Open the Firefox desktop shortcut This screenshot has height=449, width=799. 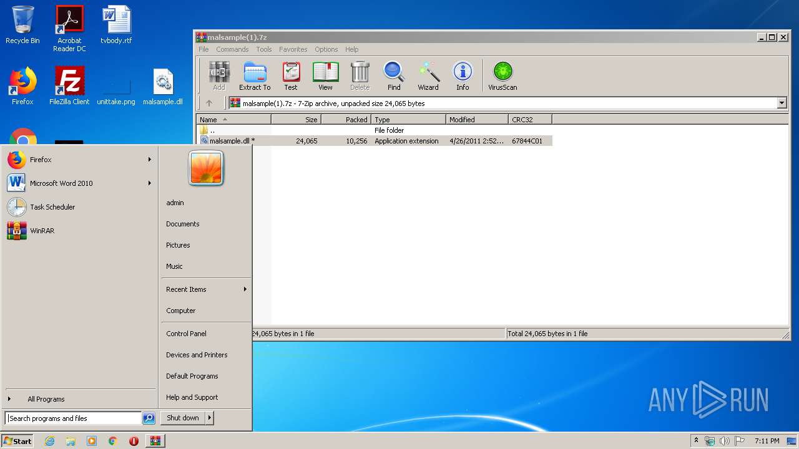pos(22,86)
